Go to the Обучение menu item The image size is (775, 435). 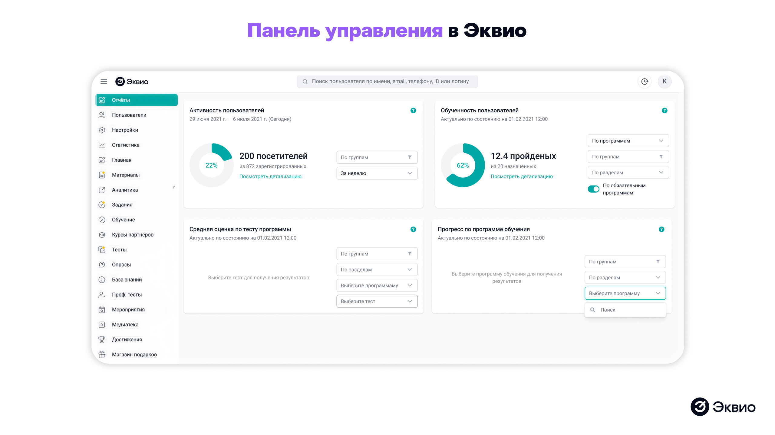123,220
